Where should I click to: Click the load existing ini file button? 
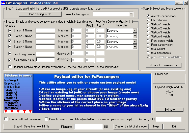point(40,14)
